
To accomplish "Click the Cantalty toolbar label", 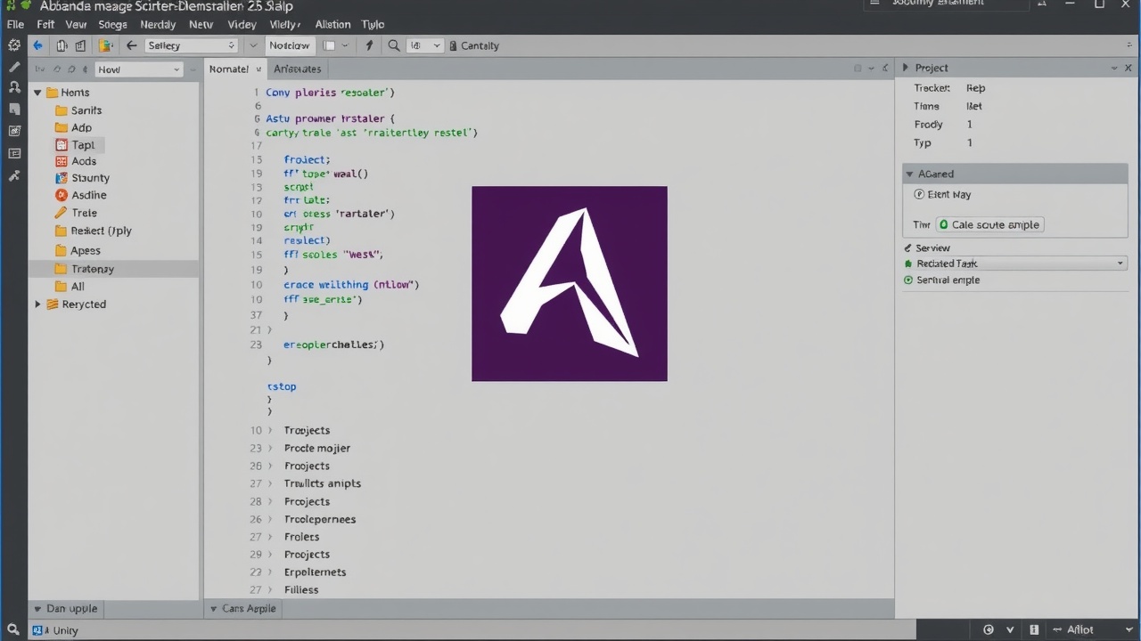I will (x=480, y=45).
